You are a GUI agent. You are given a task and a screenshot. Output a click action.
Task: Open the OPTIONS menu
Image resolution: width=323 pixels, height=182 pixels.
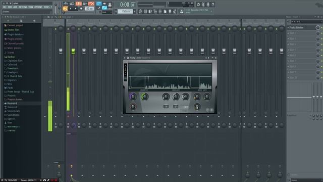38,7
